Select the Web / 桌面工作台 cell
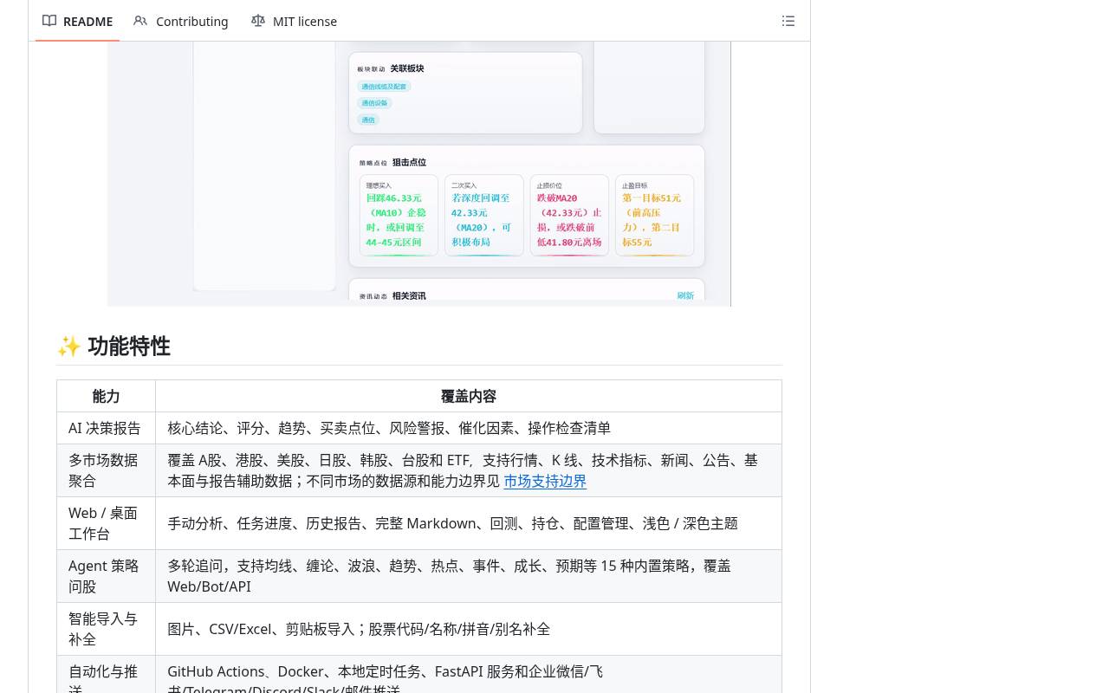This screenshot has height=693, width=1109. click(x=106, y=523)
